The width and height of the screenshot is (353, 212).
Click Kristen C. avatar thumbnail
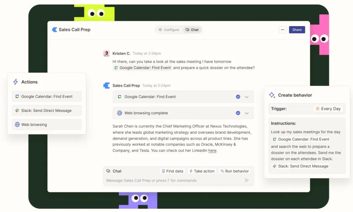(106, 53)
